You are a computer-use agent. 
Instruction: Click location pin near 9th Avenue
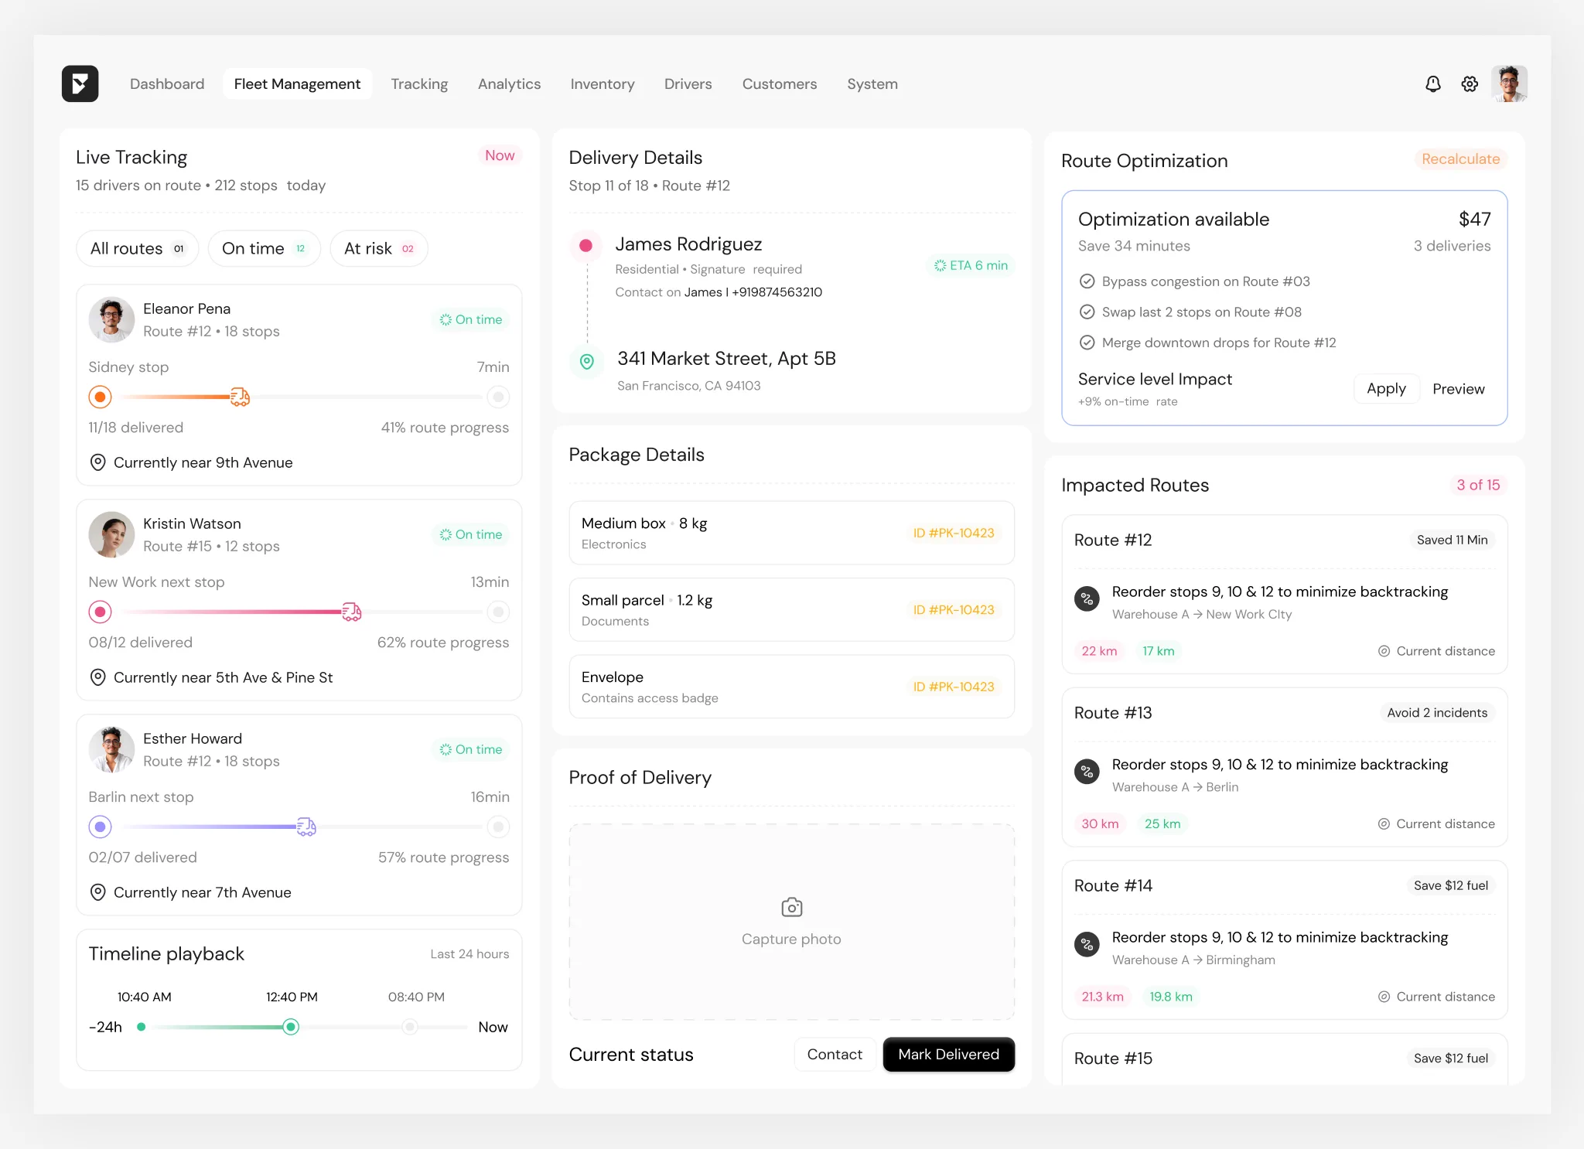(97, 462)
